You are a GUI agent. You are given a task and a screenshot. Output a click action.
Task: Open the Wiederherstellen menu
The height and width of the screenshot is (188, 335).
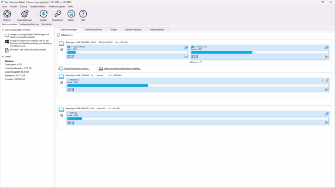(38, 7)
